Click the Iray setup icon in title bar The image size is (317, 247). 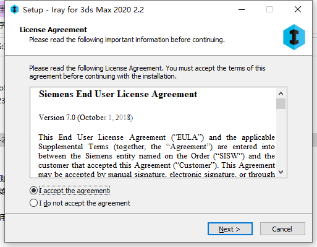click(x=15, y=9)
